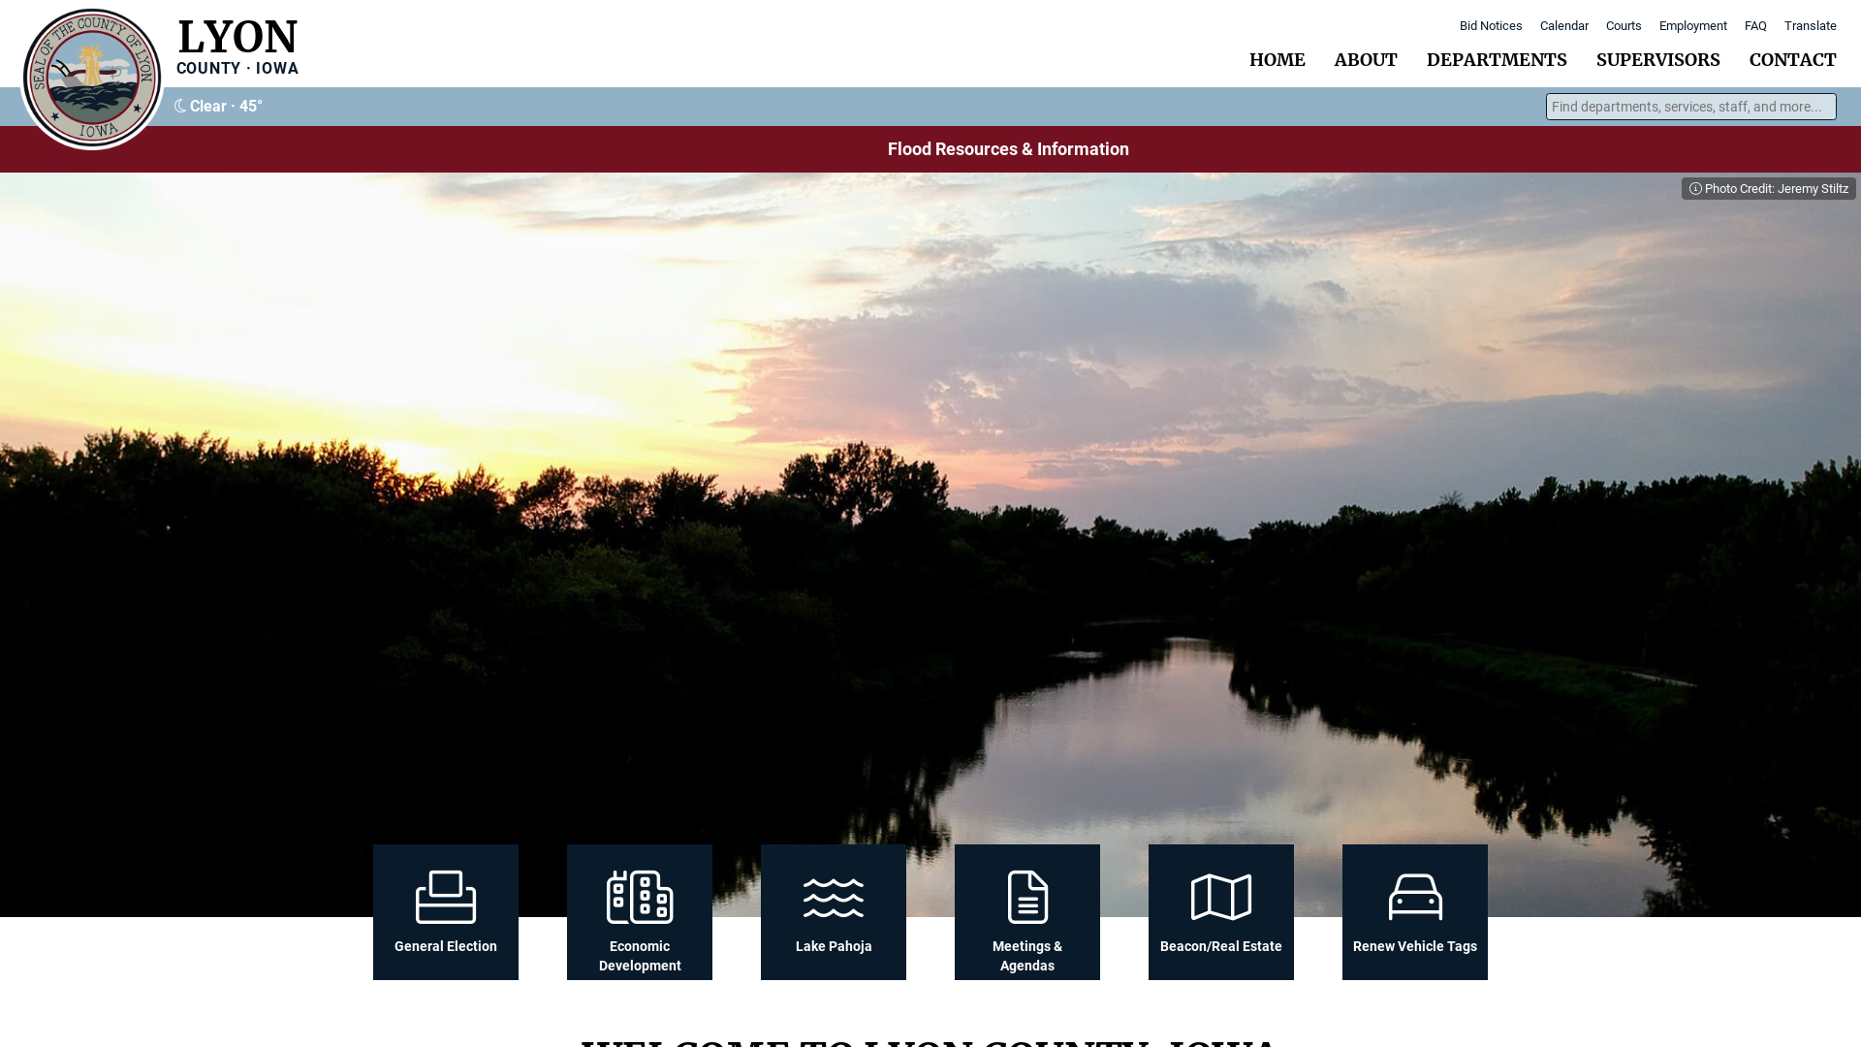Click the FAQ header link
The height and width of the screenshot is (1047, 1861).
[x=1755, y=25]
